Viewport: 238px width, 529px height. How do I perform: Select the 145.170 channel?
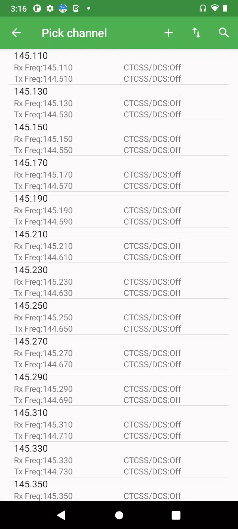[x=119, y=174]
